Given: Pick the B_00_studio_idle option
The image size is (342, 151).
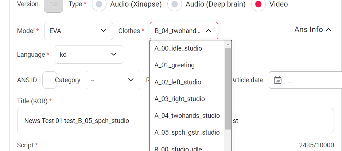Looking at the screenshot, I should (178, 148).
